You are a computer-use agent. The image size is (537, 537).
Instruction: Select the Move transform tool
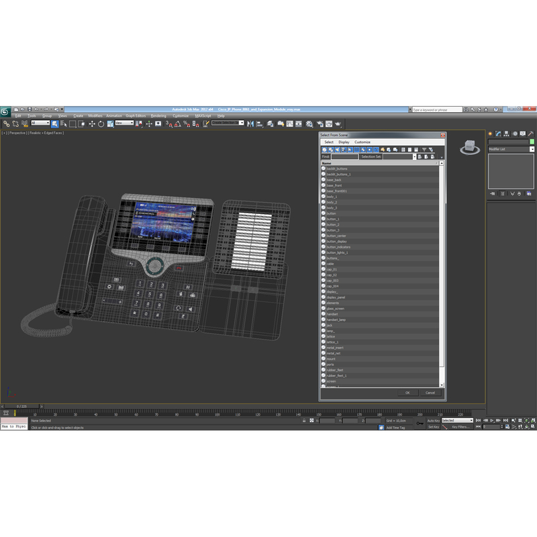[x=92, y=124]
